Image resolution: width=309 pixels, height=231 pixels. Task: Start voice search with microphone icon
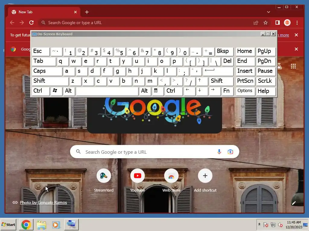click(219, 152)
